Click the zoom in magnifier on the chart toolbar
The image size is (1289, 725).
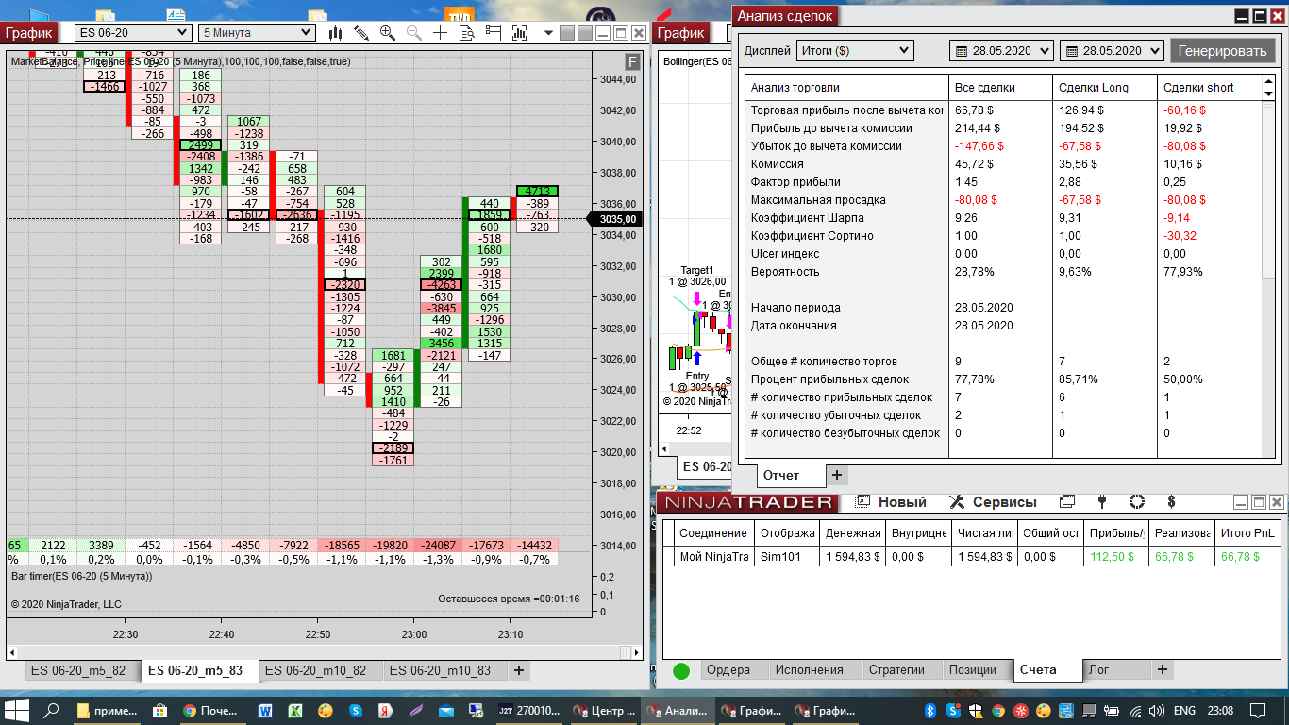387,33
